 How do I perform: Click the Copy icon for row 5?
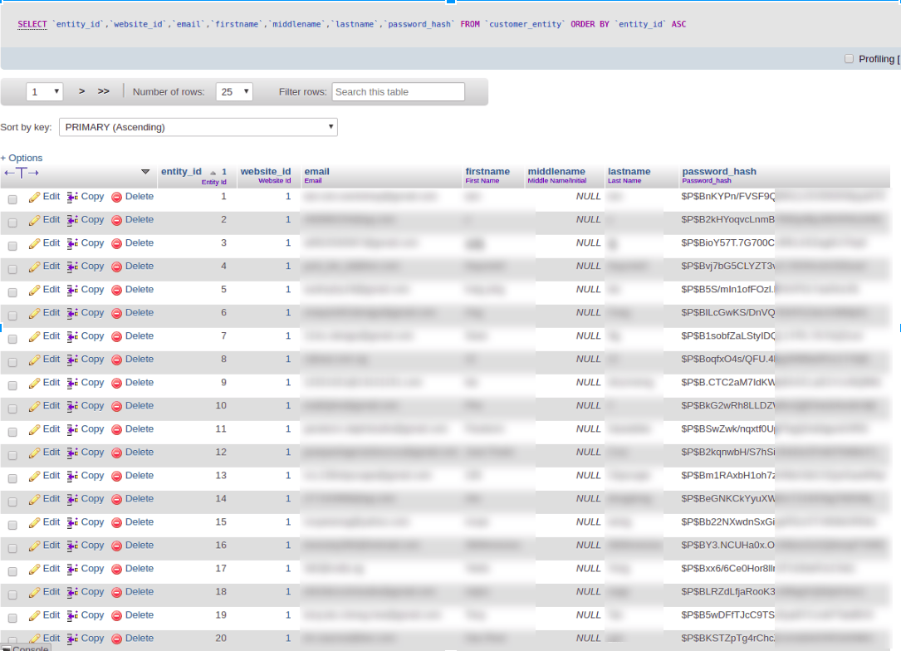pyautogui.click(x=72, y=290)
